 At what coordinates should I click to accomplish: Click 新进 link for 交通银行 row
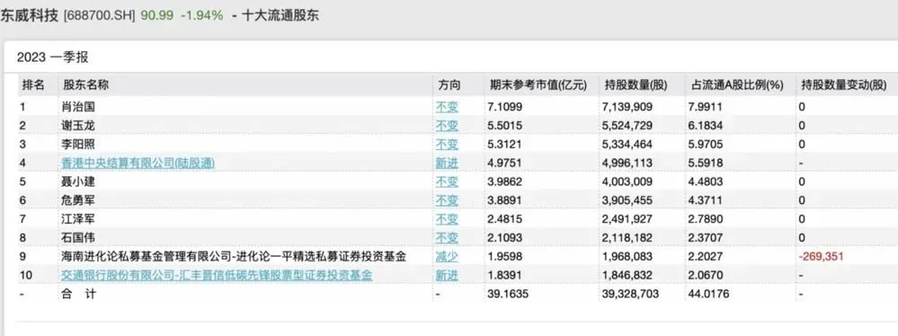point(447,275)
